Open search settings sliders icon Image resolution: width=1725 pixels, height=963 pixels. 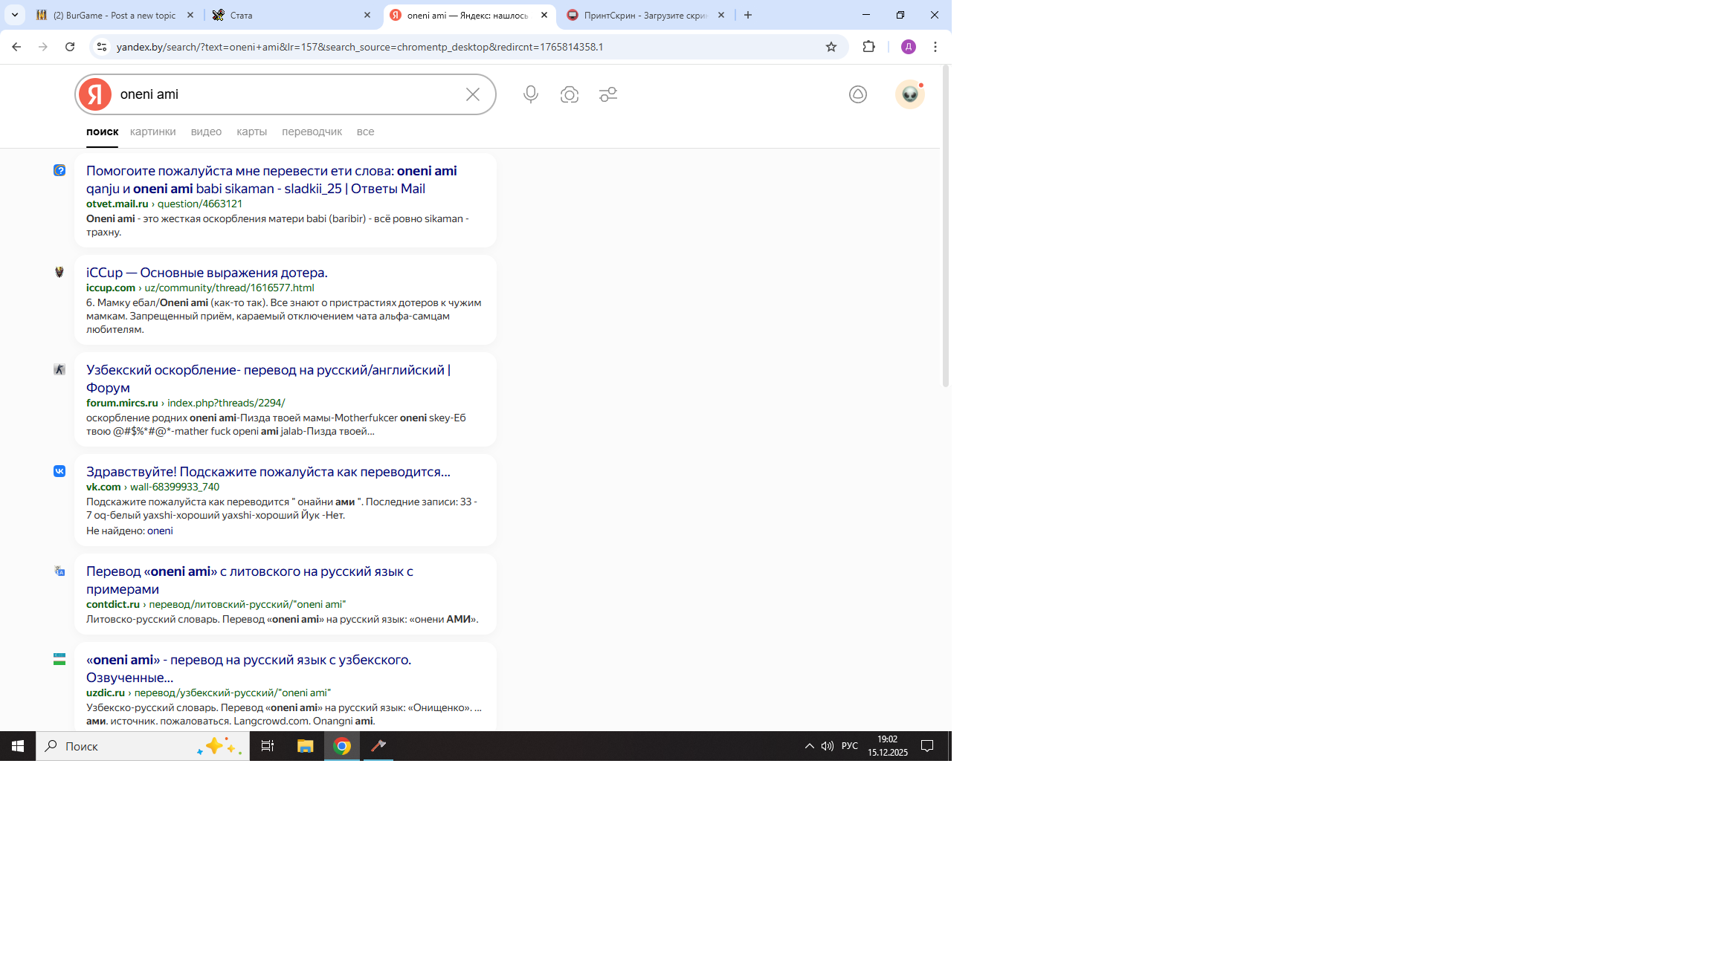pos(608,94)
